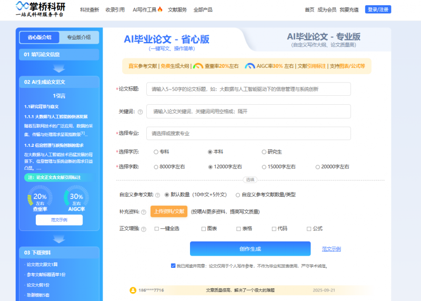Image resolution: width=421 pixels, height=301 pixels.
Task: Go to 首页 link
Action: 309,9
